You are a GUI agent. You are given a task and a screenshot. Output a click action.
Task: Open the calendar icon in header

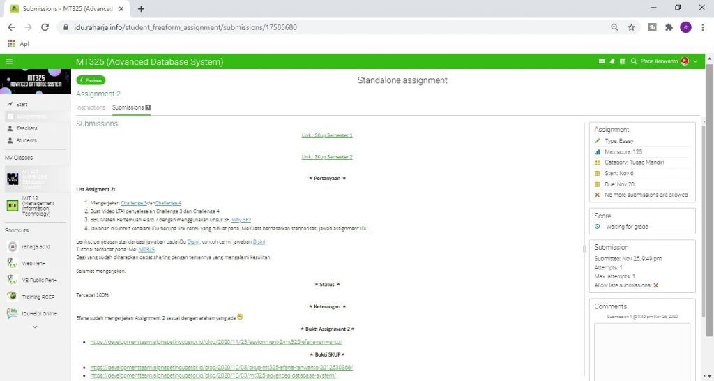pos(623,62)
